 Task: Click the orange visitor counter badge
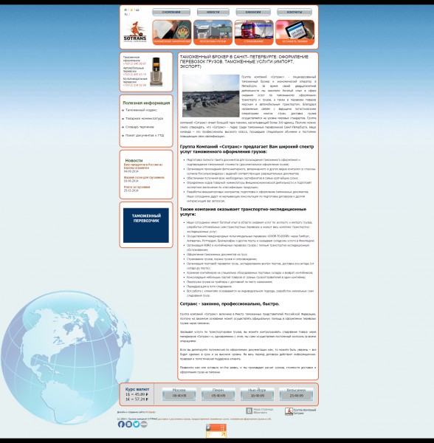coord(216,431)
